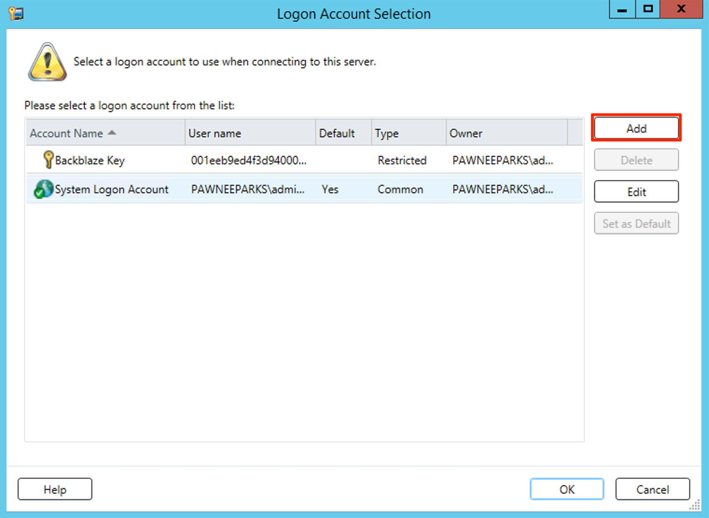Viewport: 709px width, 518px height.
Task: Sort by the Type column header
Action: [409, 133]
